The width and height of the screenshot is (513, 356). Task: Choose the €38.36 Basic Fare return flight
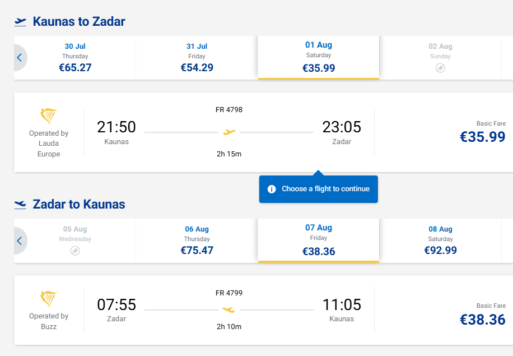coord(482,319)
